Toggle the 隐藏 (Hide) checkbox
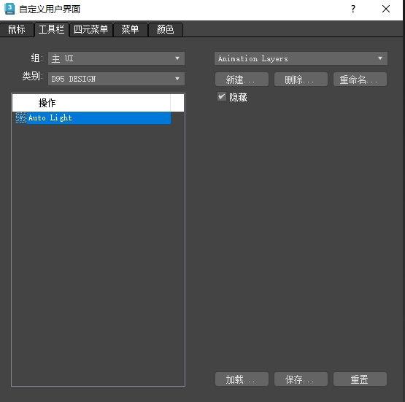 [222, 97]
